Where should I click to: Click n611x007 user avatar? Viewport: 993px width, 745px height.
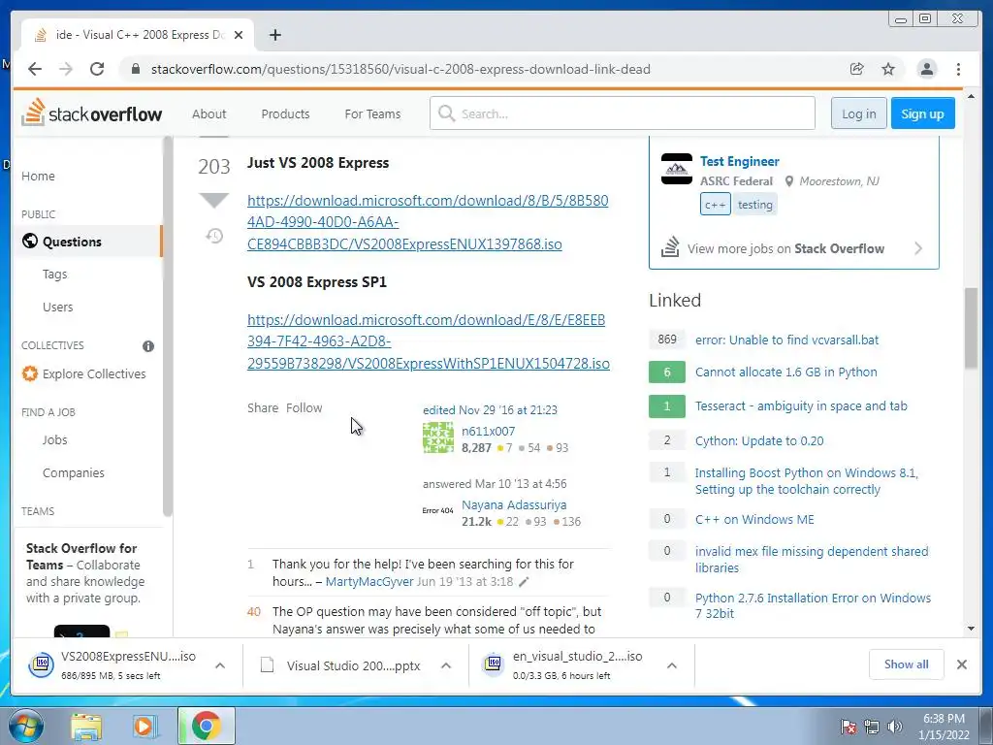pyautogui.click(x=438, y=437)
